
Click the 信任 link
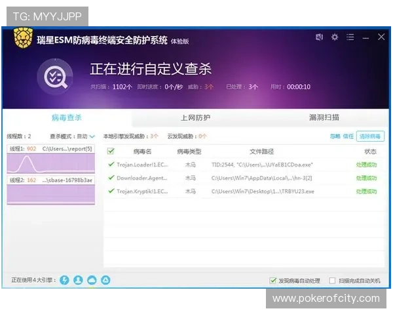tap(348, 136)
